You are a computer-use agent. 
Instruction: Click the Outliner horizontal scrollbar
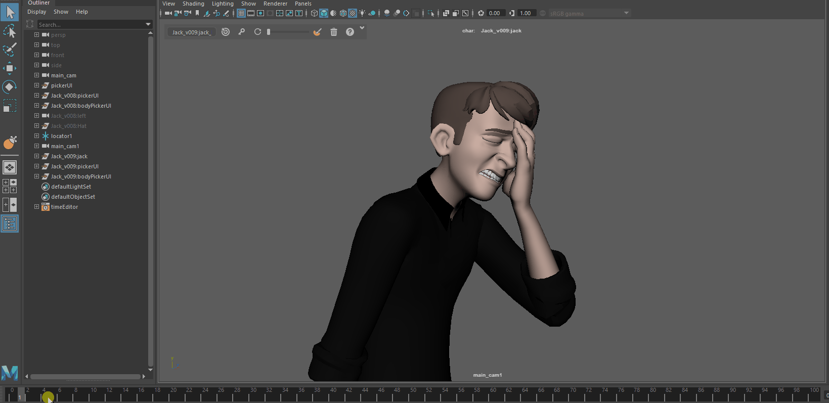coord(85,376)
